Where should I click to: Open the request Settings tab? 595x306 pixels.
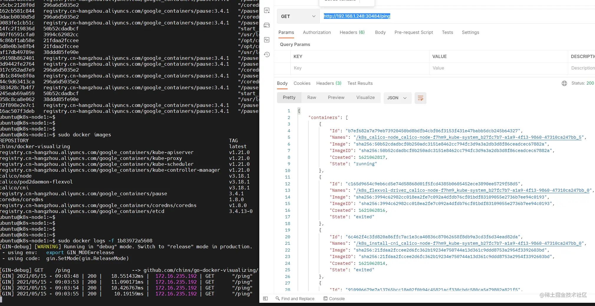[x=470, y=32]
